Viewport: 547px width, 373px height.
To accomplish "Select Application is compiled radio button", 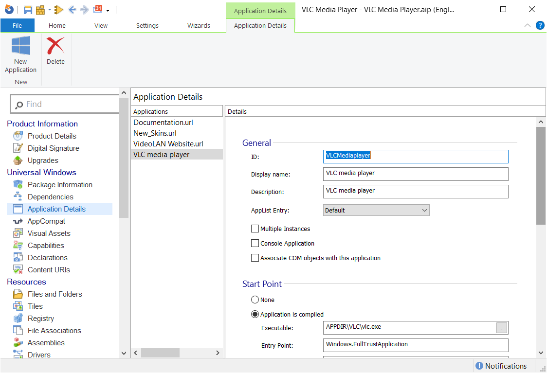I will [255, 315].
